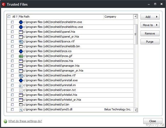Viewport: 166px width, 128px height.
Task: Click the mcss.hta file icon
Action: pos(21,61)
